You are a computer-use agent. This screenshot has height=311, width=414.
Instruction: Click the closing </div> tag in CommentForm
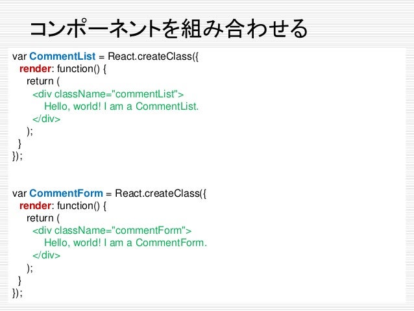click(47, 255)
